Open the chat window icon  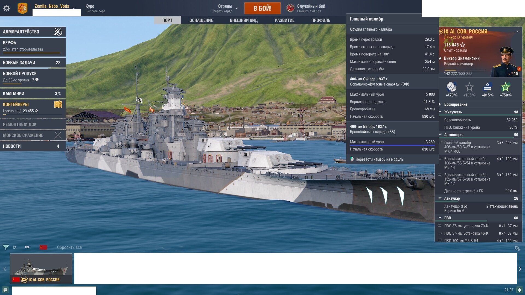[5, 290]
